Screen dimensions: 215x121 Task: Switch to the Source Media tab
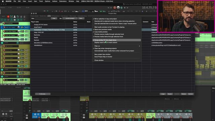[x=35, y=16]
